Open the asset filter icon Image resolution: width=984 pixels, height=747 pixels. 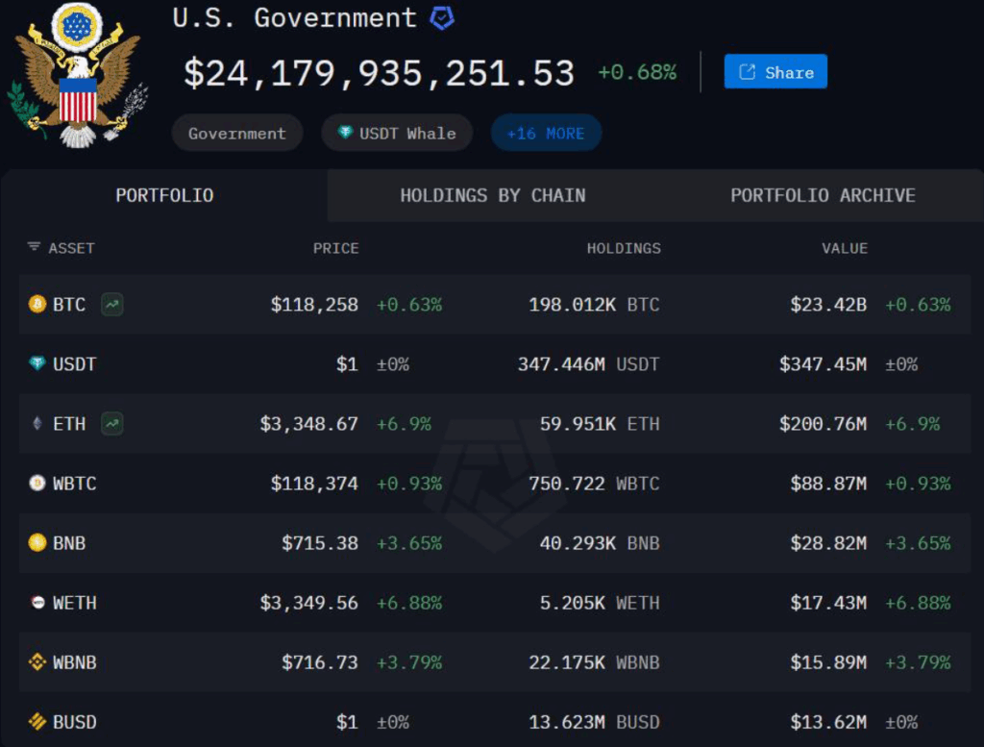(x=34, y=247)
